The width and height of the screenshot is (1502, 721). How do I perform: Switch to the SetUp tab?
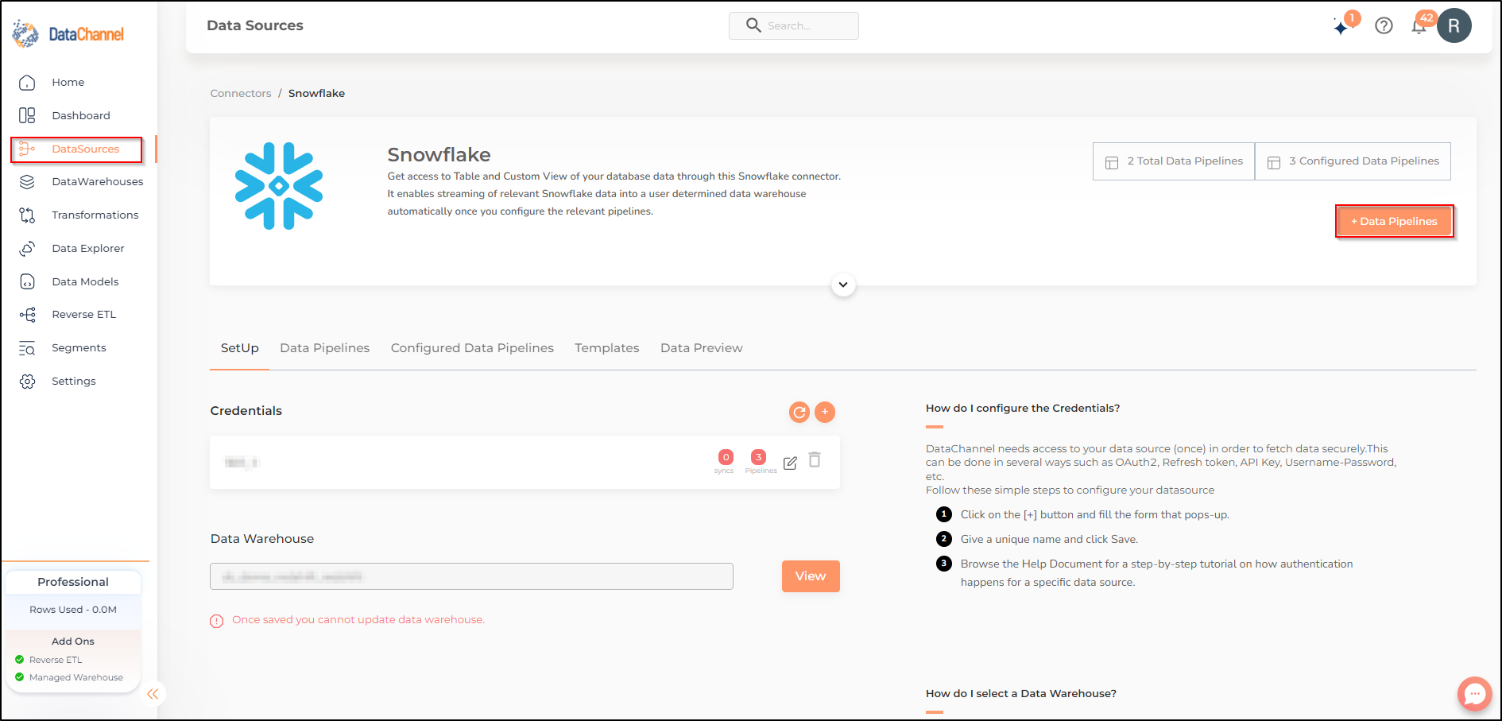(240, 348)
